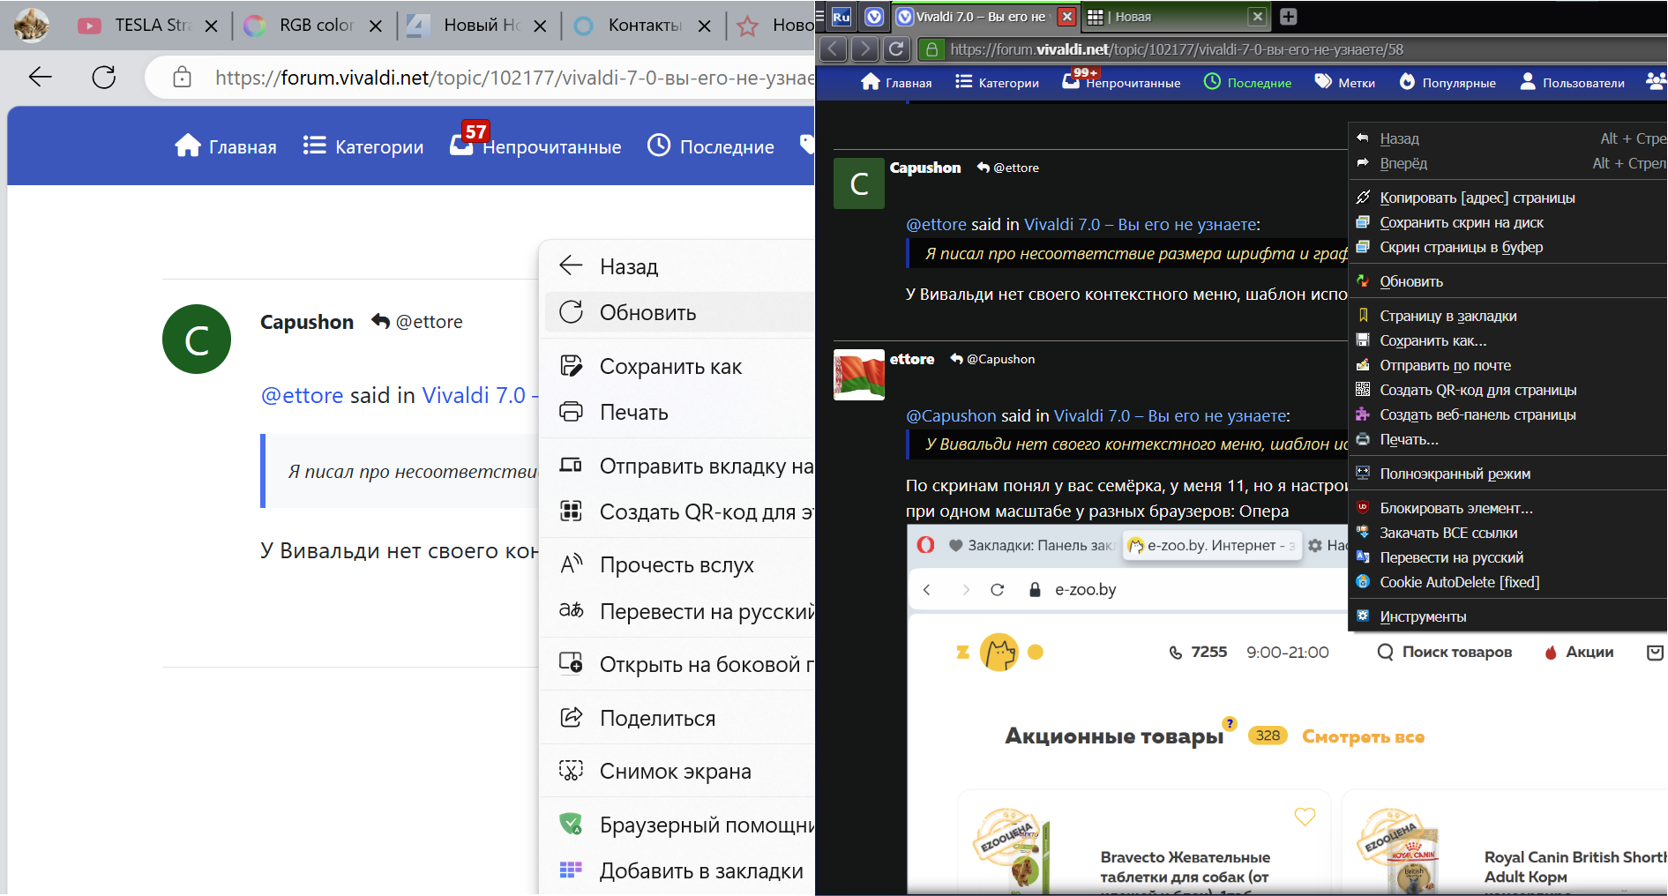Screen dimensions: 1668x896
Task: Click Последние in left forum navbar
Action: (711, 146)
